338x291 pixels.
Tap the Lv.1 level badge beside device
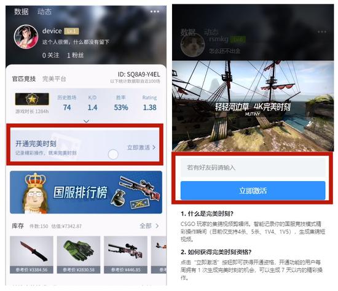(71, 31)
